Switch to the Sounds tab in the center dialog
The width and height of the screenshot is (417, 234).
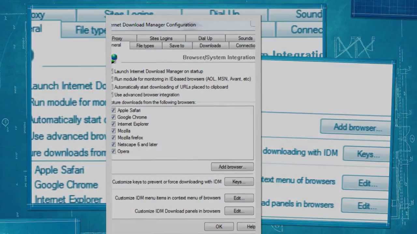[241, 38]
